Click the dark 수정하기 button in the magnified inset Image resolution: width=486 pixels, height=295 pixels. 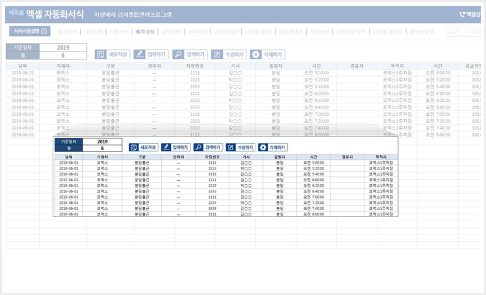coord(241,148)
